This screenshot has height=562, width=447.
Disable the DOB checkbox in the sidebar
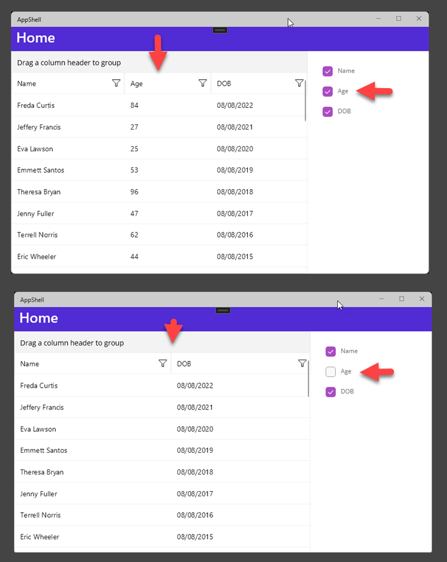tap(327, 111)
